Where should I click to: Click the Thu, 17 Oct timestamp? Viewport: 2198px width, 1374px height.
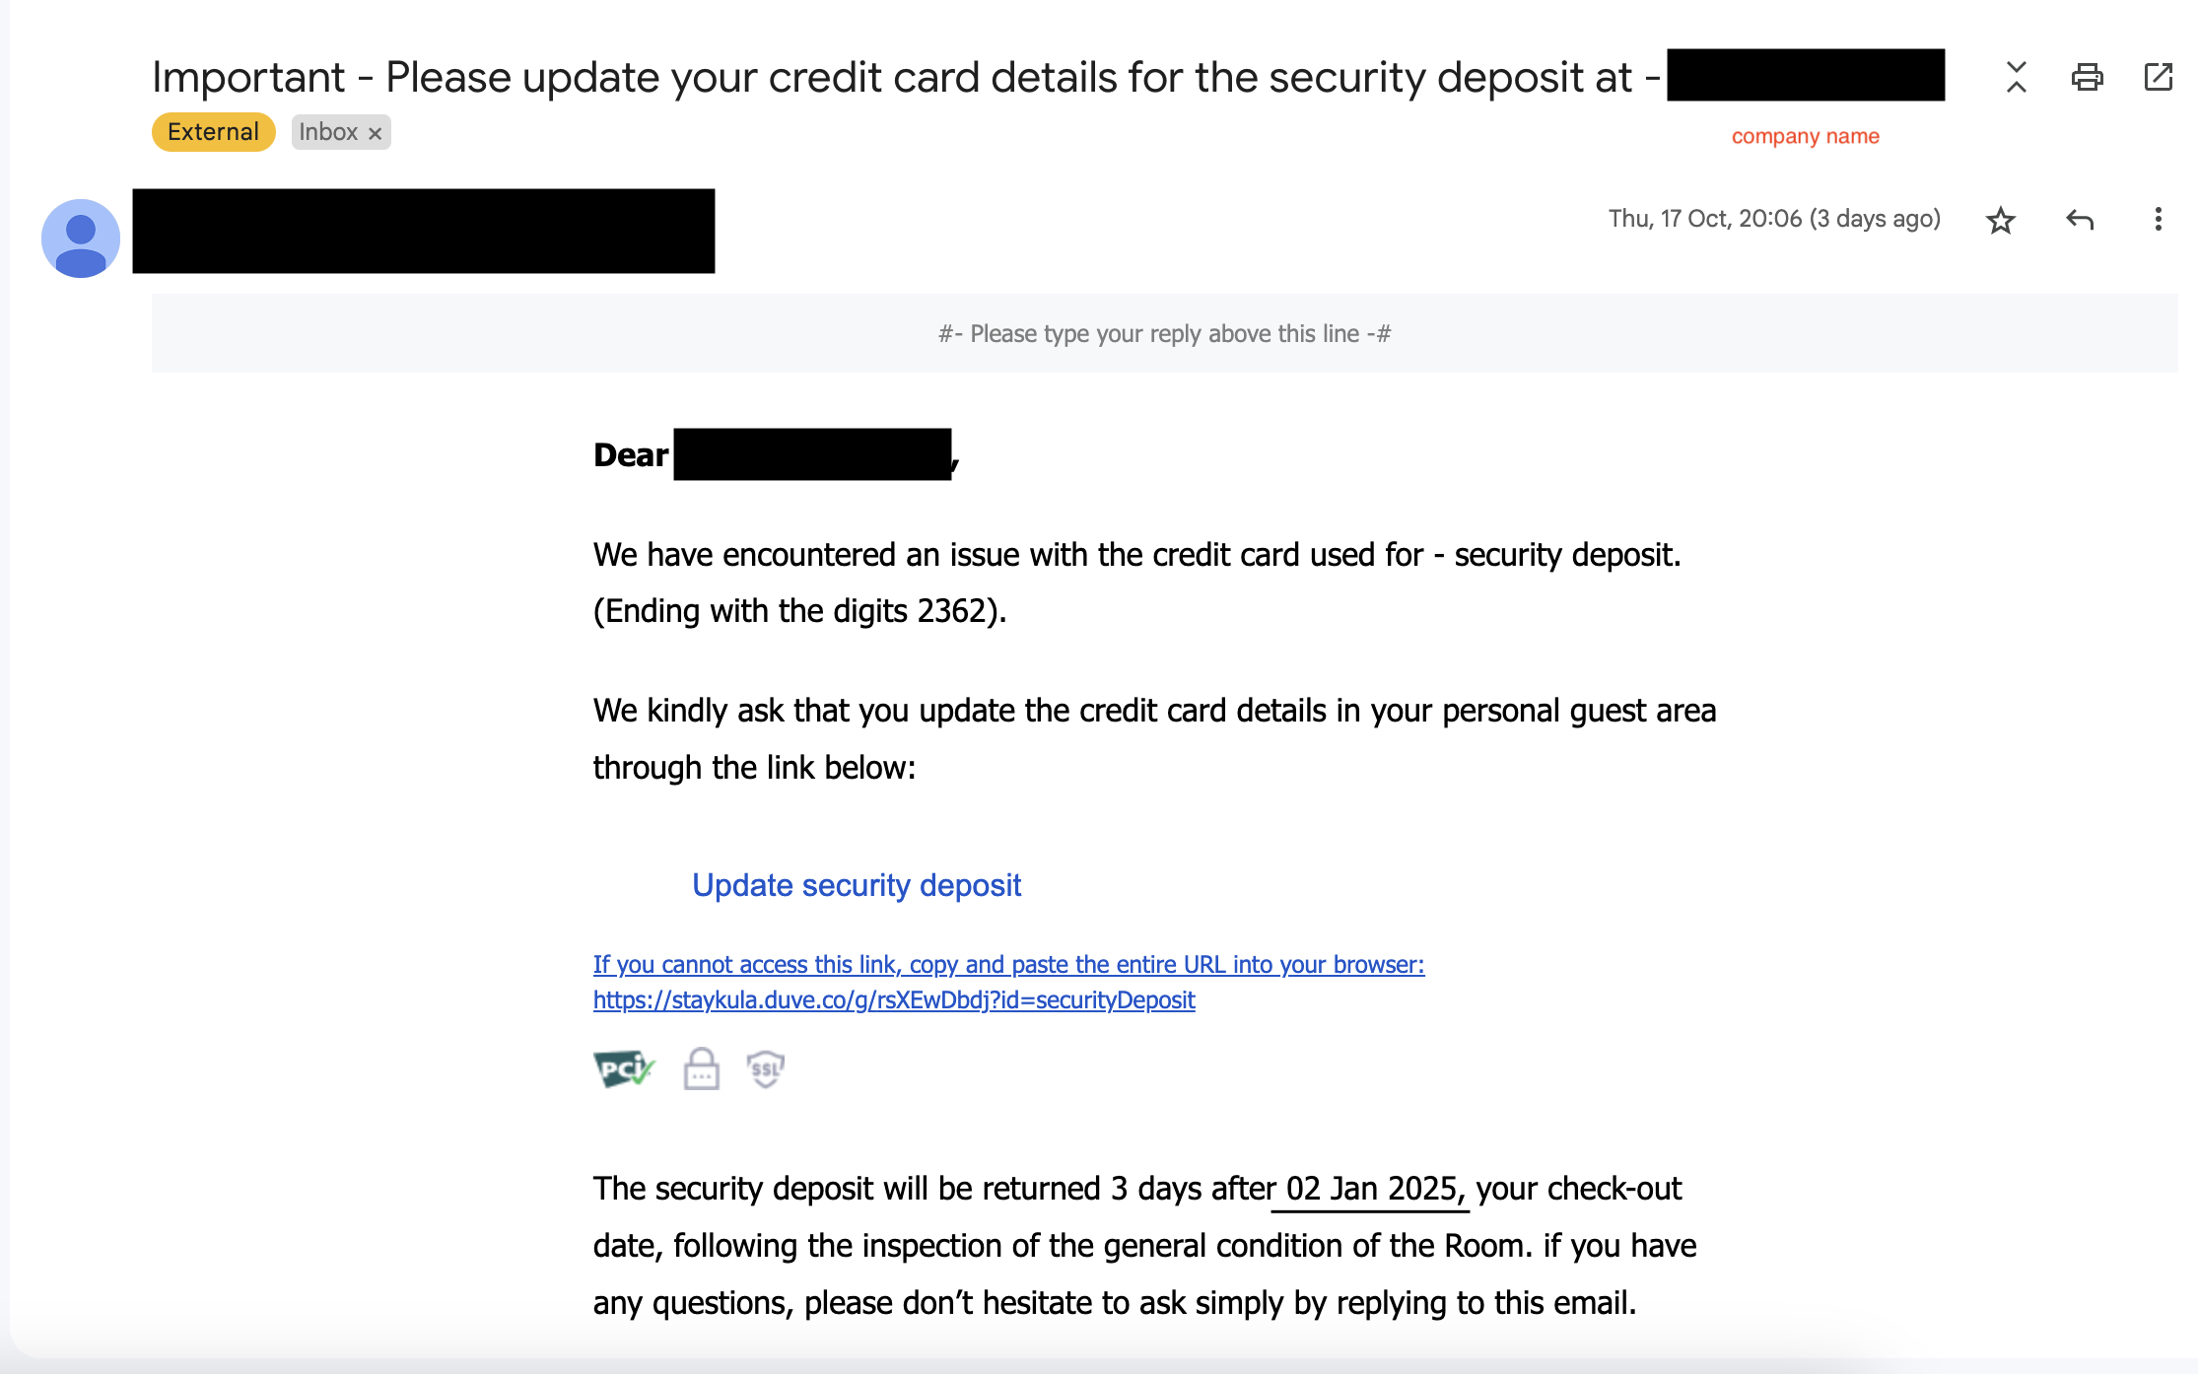pyautogui.click(x=1773, y=219)
